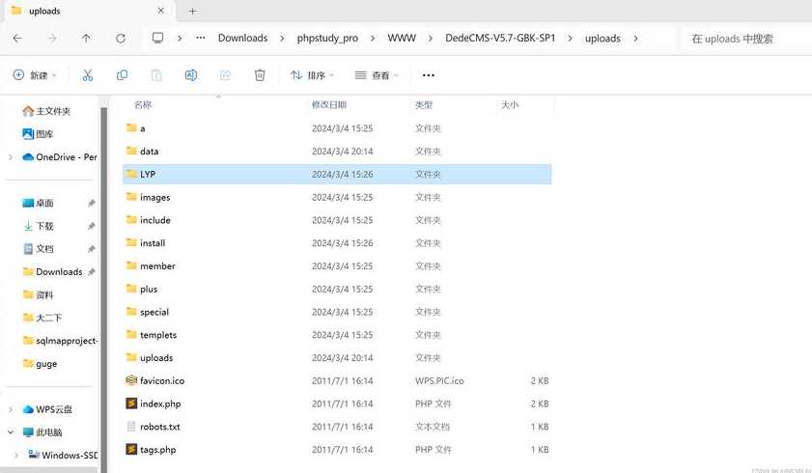The height and width of the screenshot is (473, 812).
Task: Open the 查看 (View) dropdown
Action: tap(377, 75)
